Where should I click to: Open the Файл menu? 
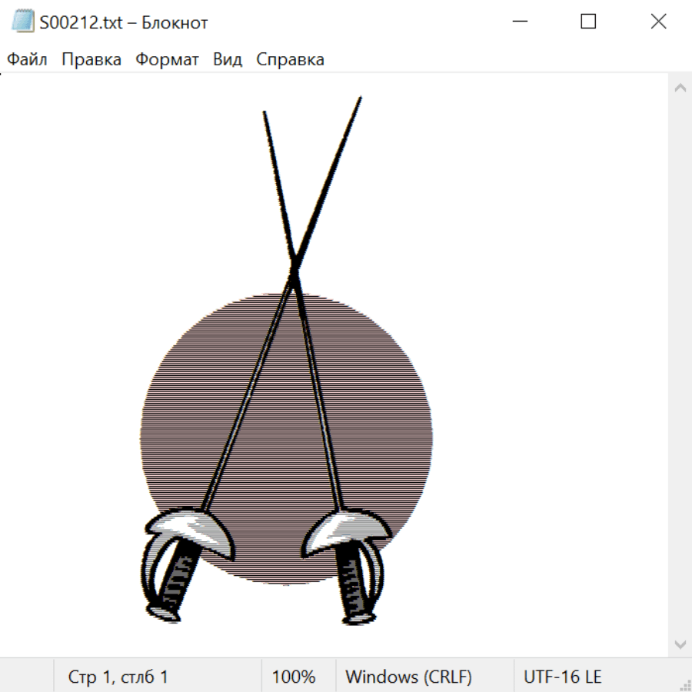point(27,60)
